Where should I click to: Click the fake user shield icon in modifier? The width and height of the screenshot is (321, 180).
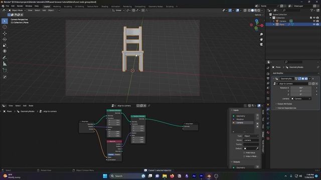(x=310, y=83)
